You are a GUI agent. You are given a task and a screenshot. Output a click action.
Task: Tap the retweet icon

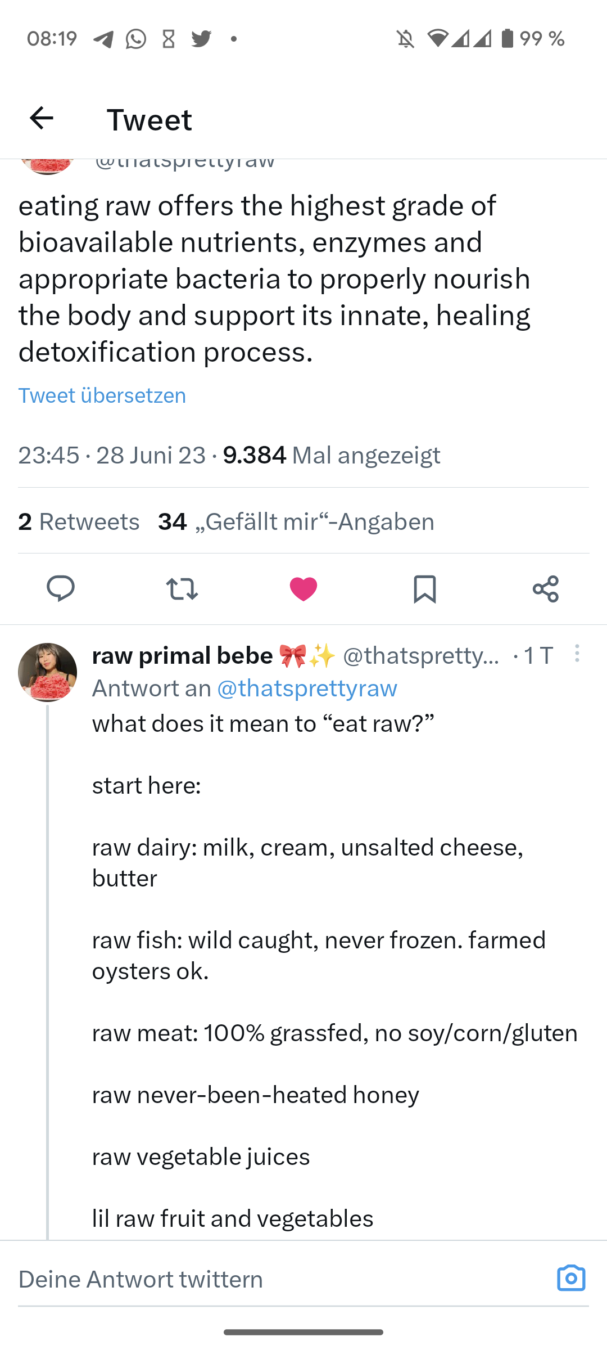[x=182, y=589]
